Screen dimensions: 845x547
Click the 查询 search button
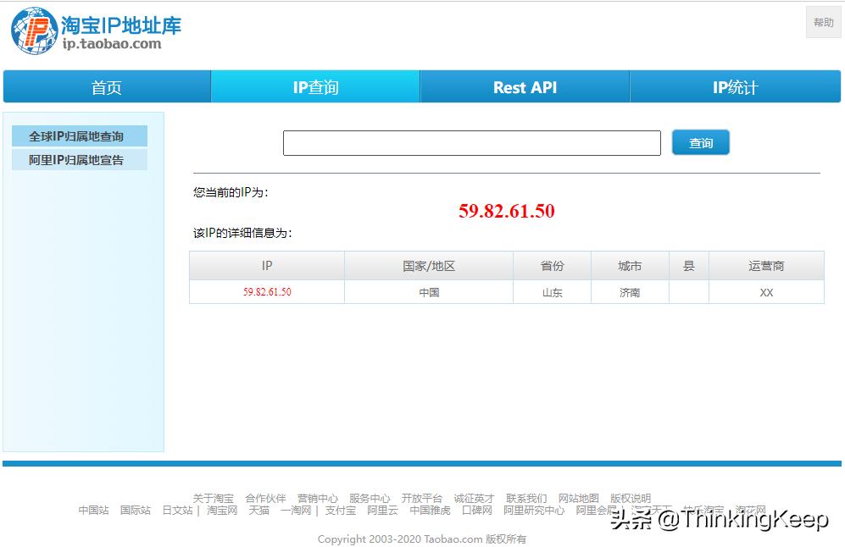point(700,142)
